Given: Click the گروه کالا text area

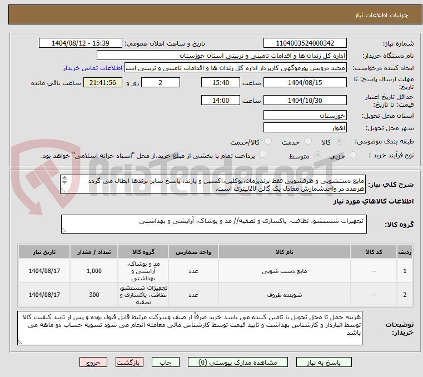Looking at the screenshot, I should coord(213,224).
